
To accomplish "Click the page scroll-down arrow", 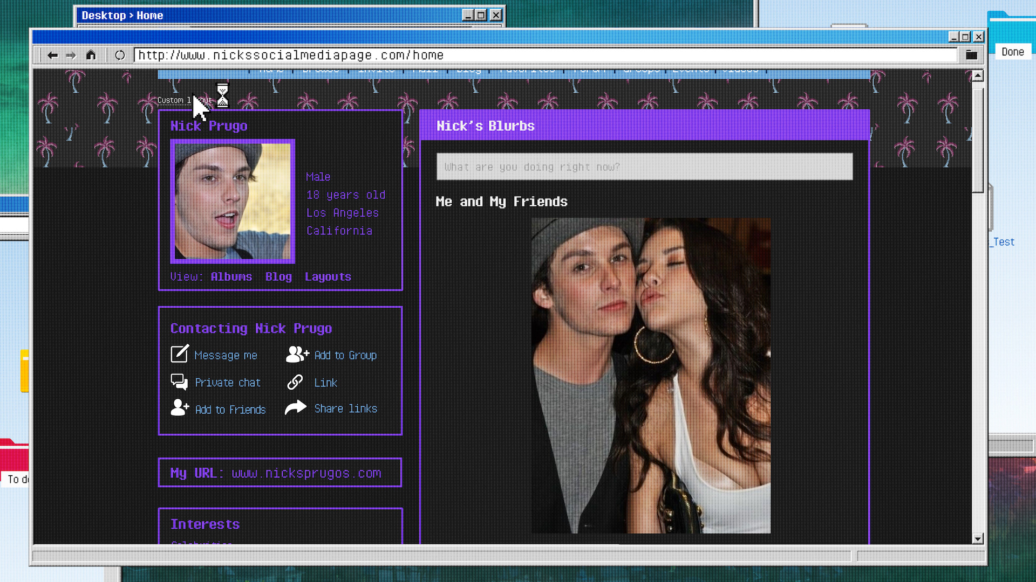I will pos(977,538).
